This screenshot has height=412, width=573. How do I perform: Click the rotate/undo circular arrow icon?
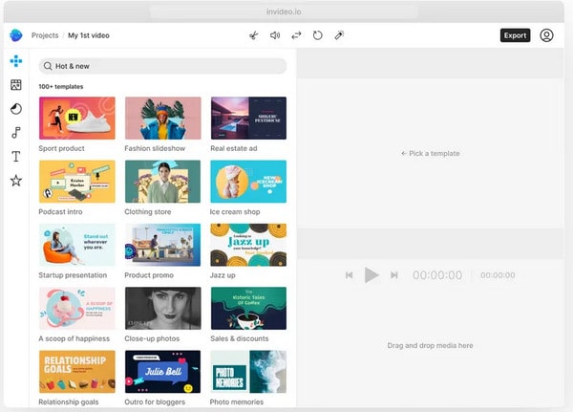(x=318, y=35)
